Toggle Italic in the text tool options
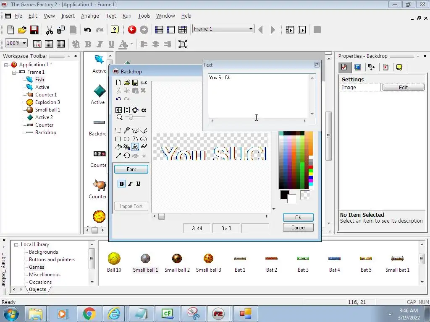The width and height of the screenshot is (430, 322). (130, 184)
